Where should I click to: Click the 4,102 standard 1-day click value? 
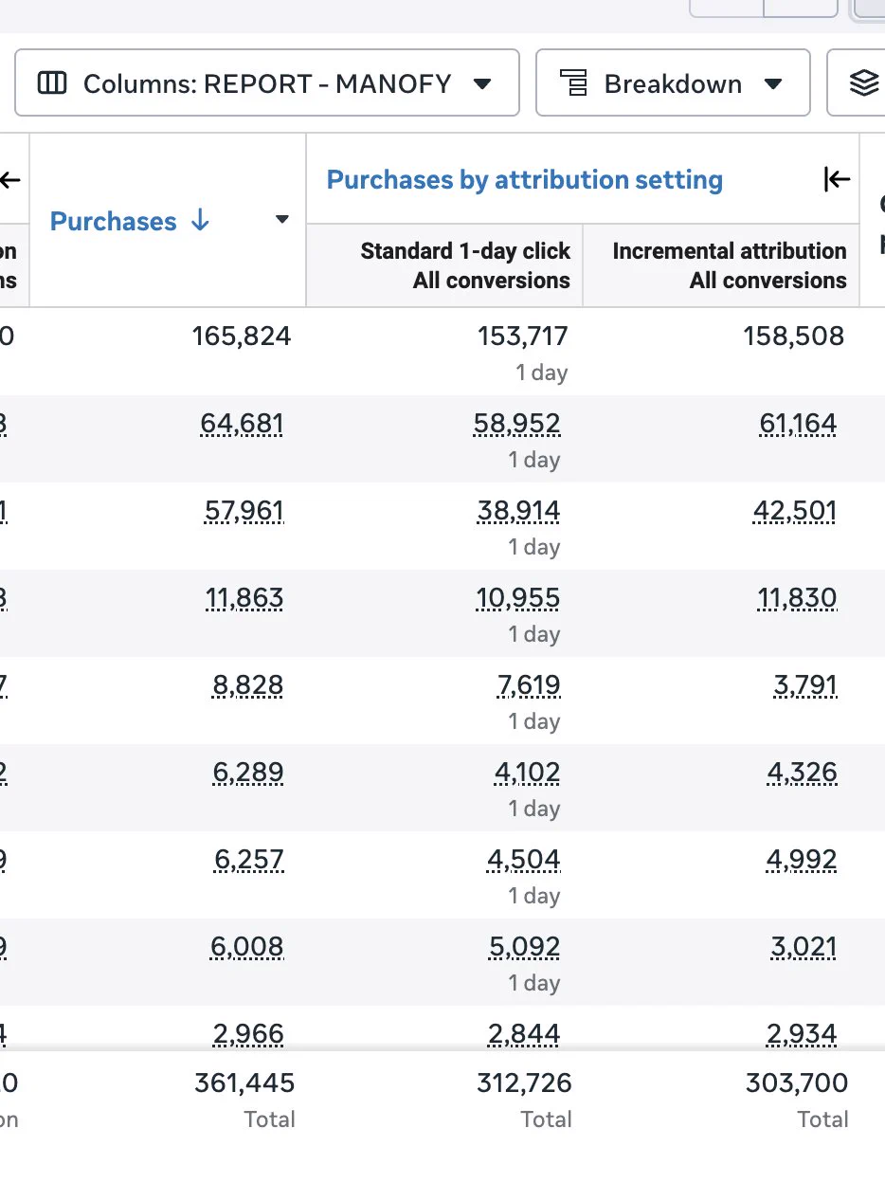[x=527, y=773]
